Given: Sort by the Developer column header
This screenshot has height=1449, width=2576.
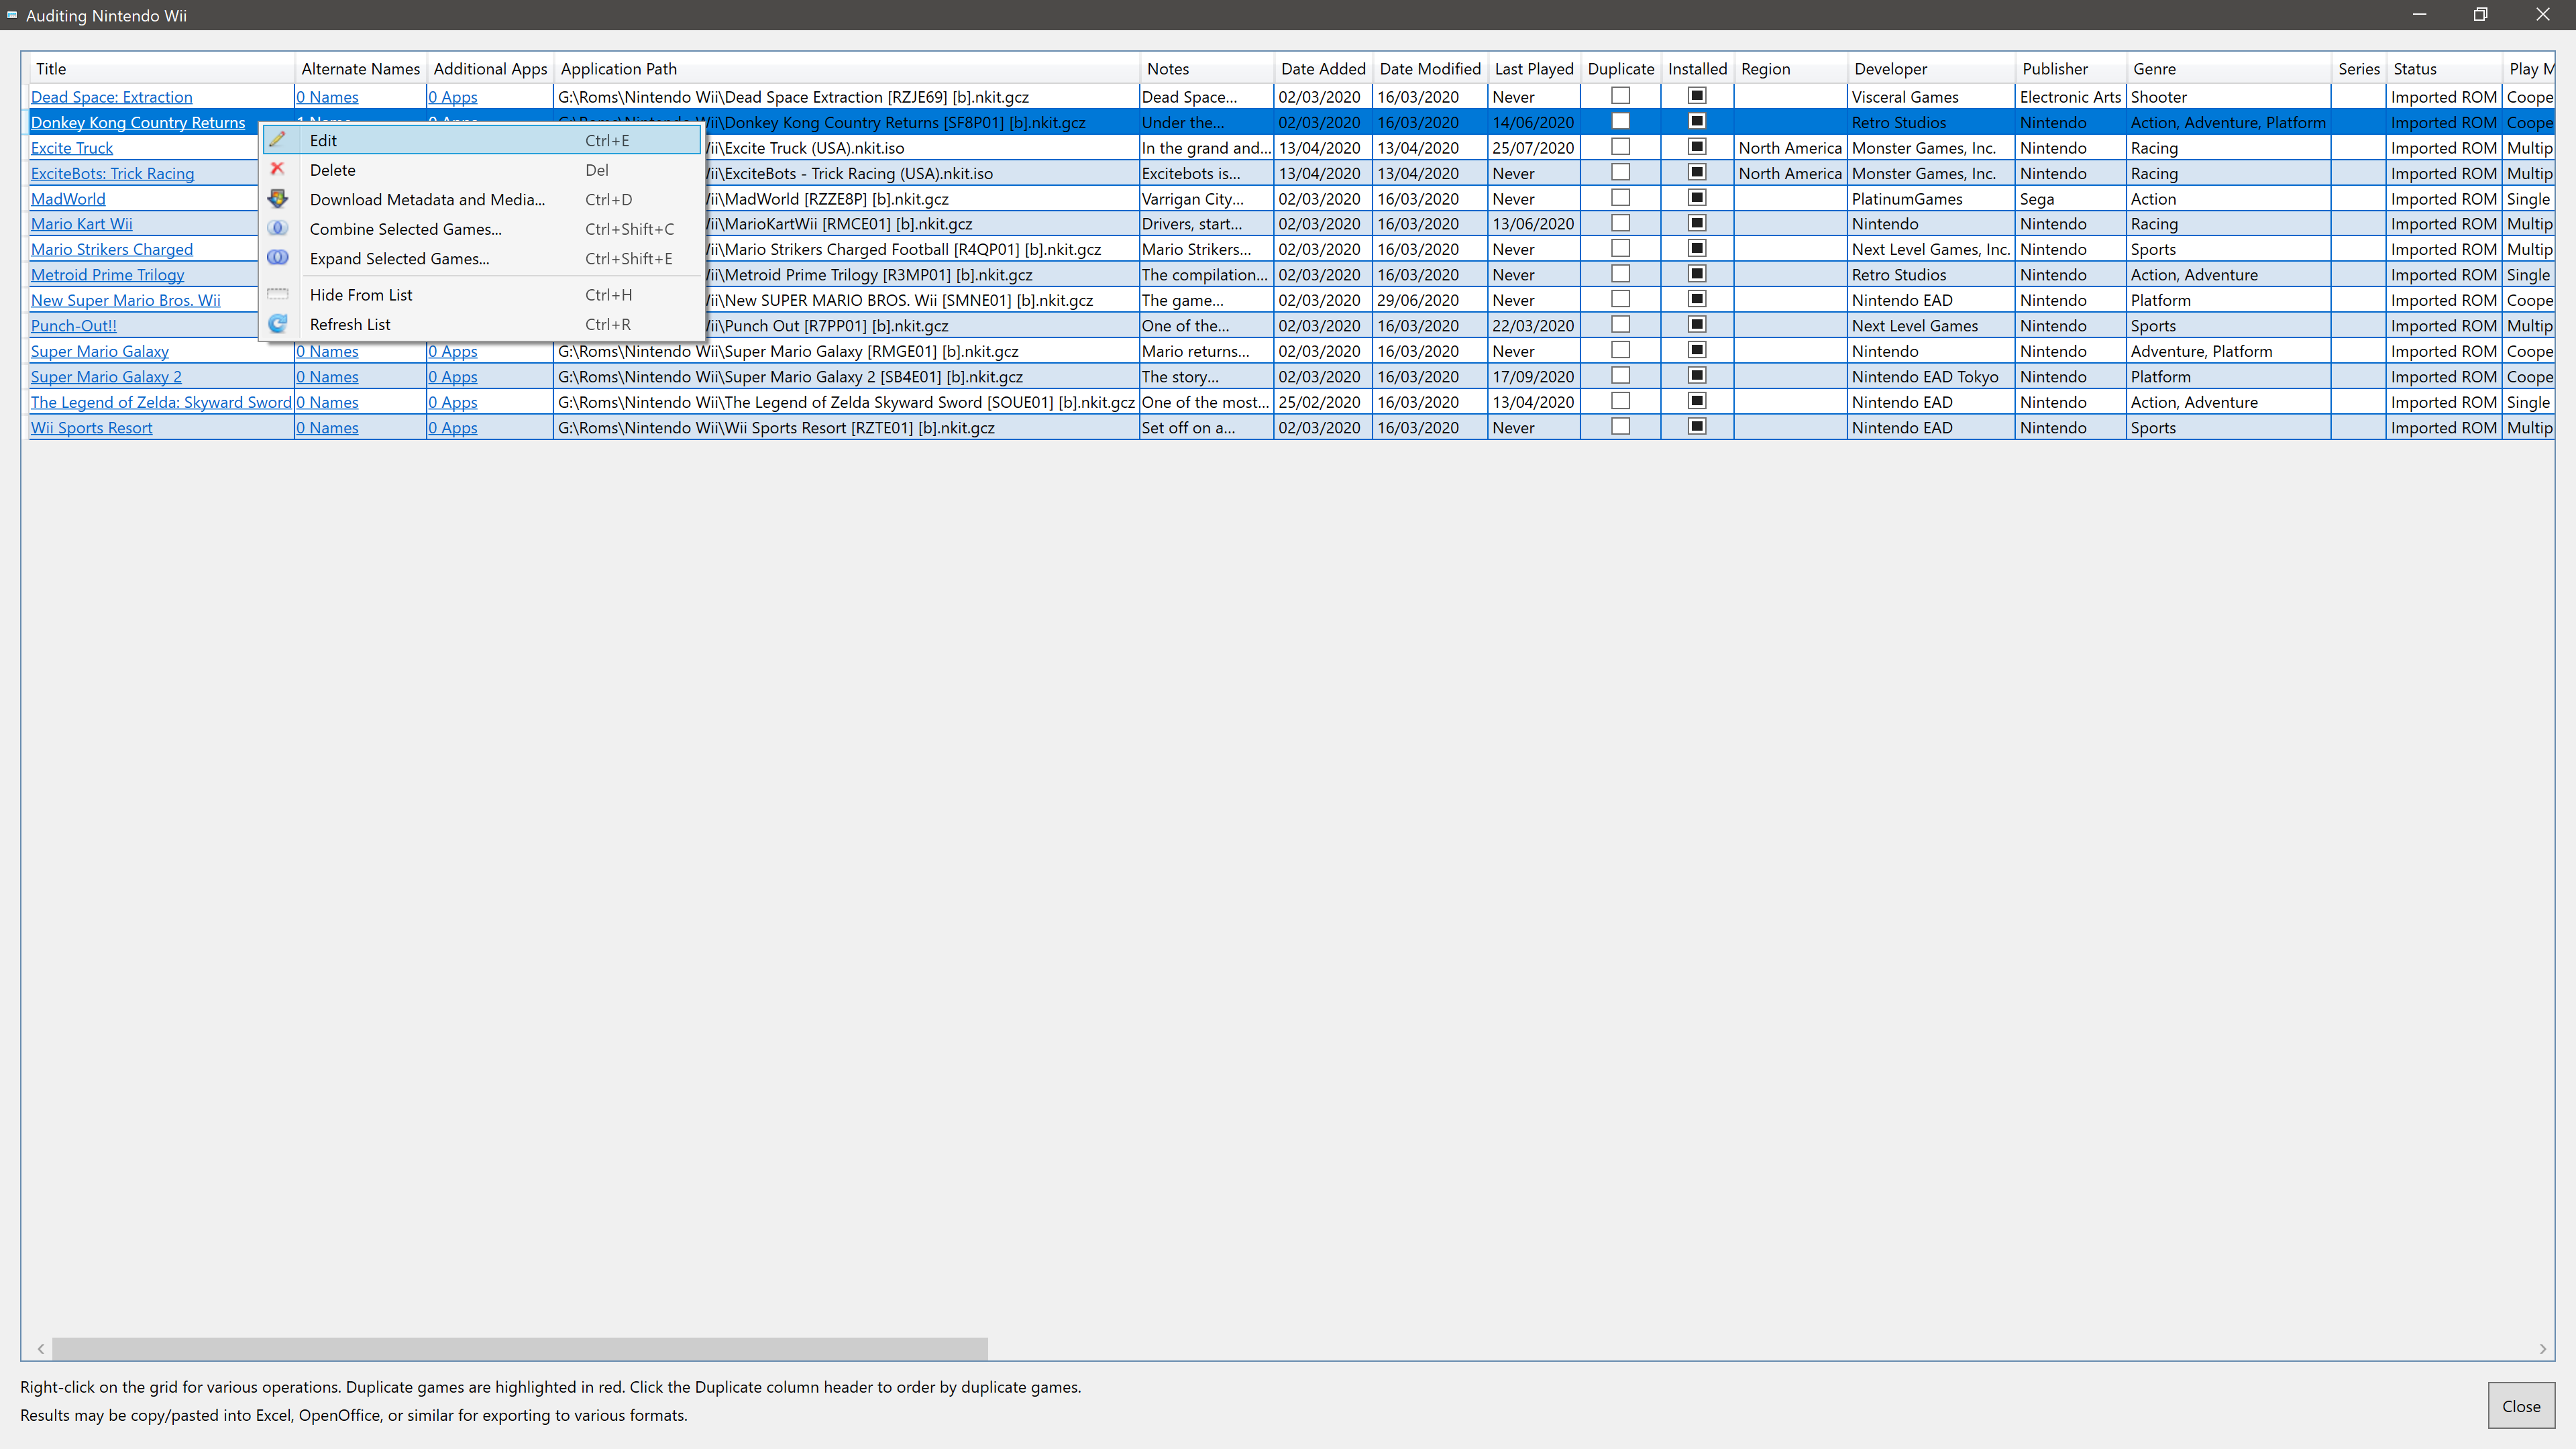Looking at the screenshot, I should click(x=1930, y=69).
